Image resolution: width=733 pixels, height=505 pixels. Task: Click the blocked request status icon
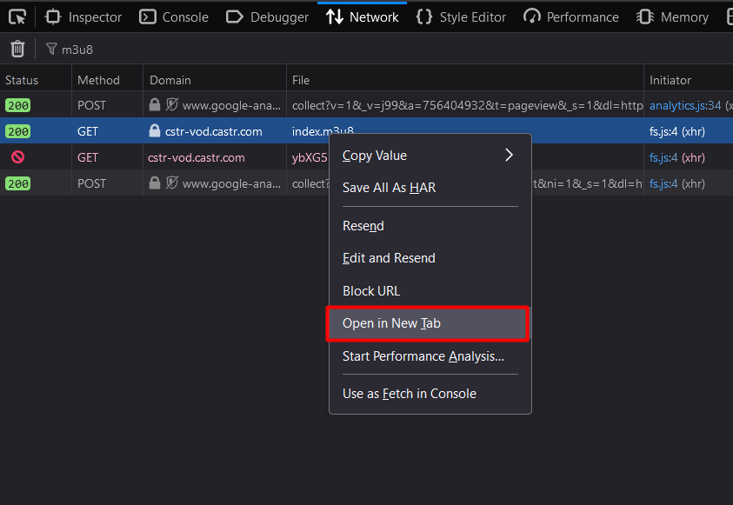pos(17,157)
